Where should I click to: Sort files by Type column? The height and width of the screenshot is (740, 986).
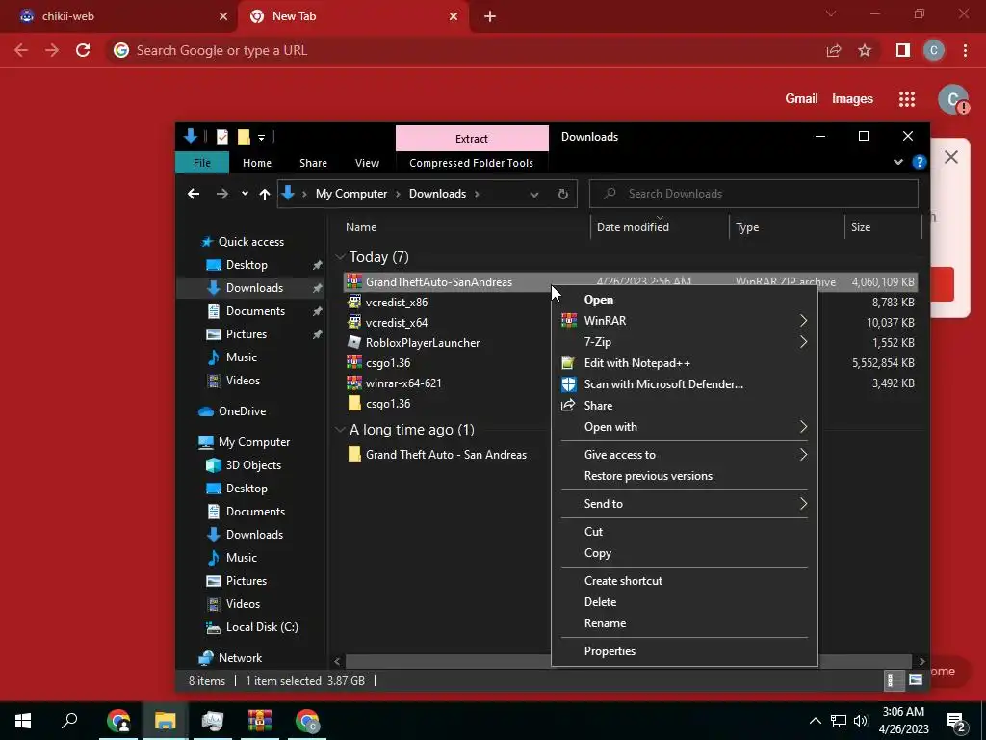coord(747,227)
